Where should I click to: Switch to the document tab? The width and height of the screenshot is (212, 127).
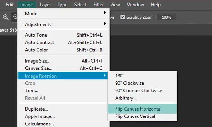(8, 30)
